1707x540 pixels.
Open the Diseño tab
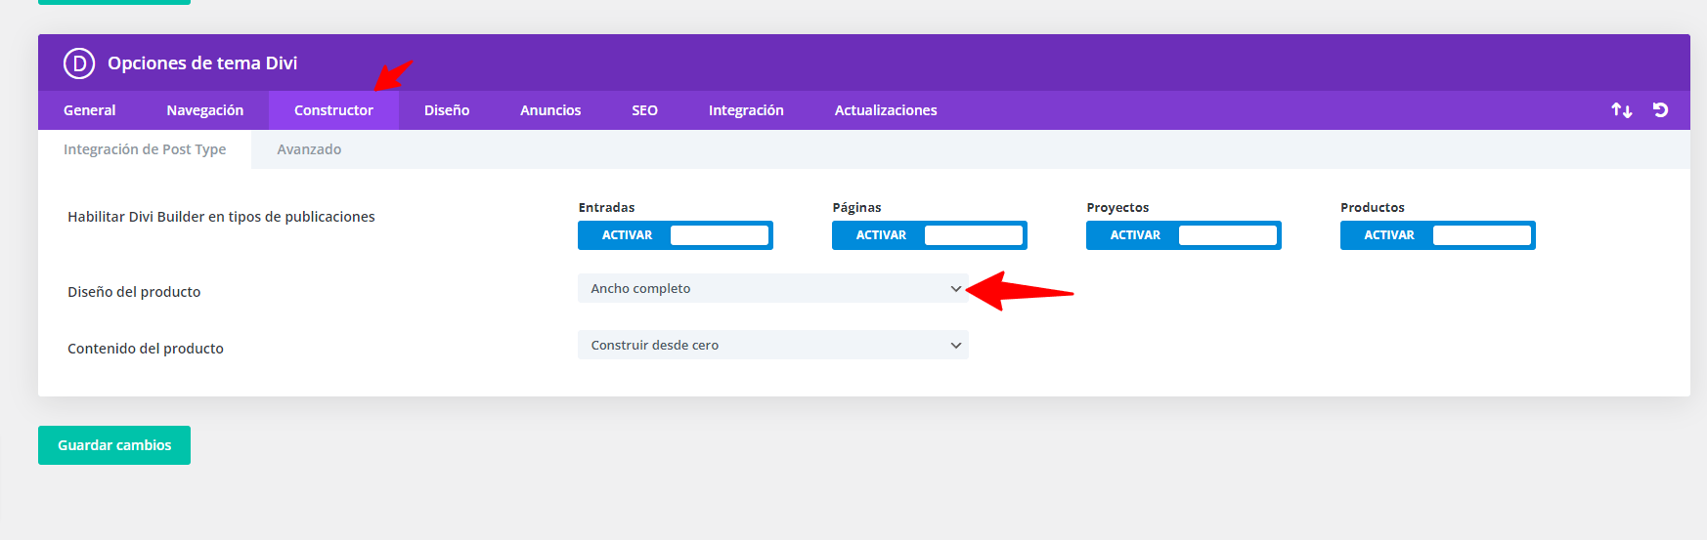coord(447,110)
